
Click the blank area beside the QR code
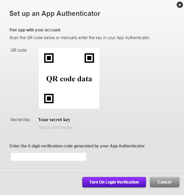point(137,78)
